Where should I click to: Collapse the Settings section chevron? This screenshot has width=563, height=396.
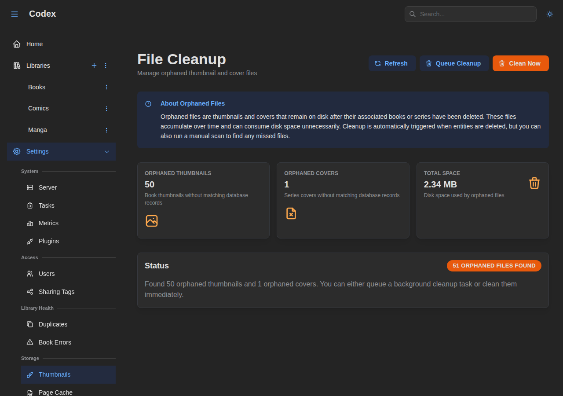tap(107, 151)
